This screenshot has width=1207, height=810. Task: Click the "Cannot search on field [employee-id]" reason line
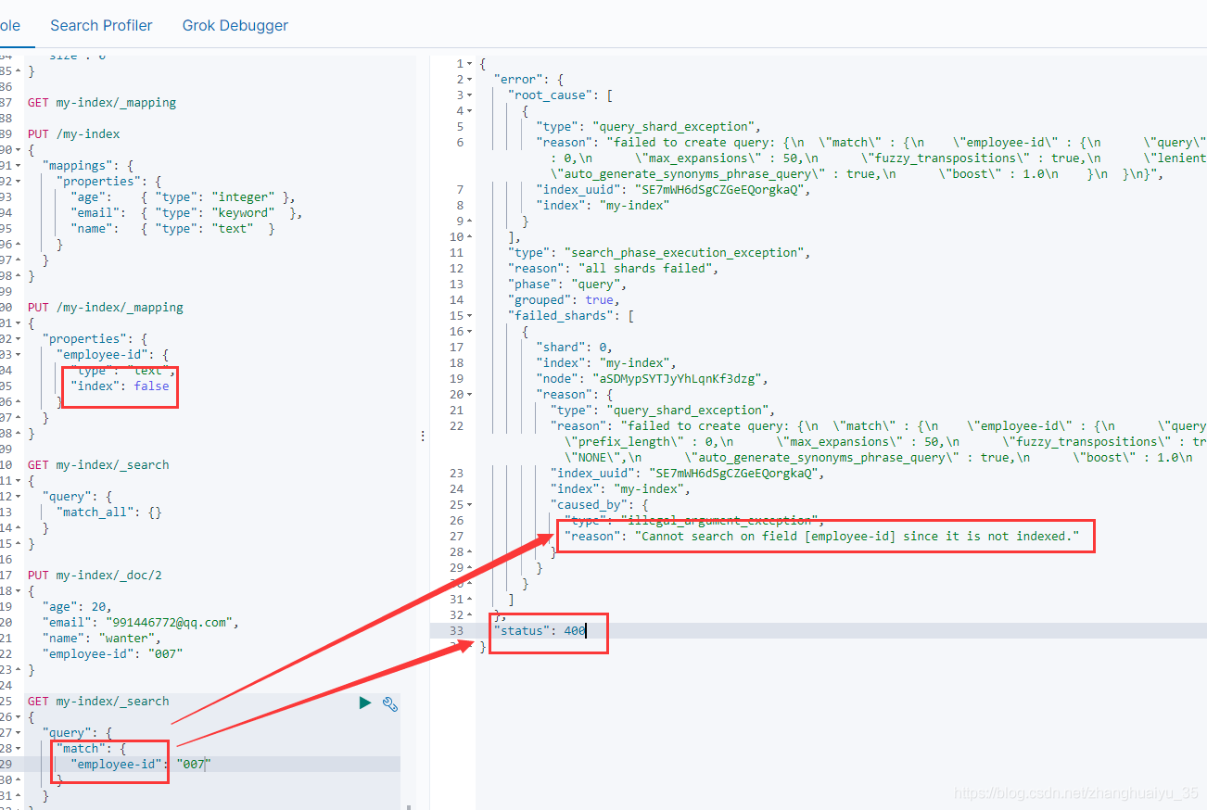click(x=822, y=536)
